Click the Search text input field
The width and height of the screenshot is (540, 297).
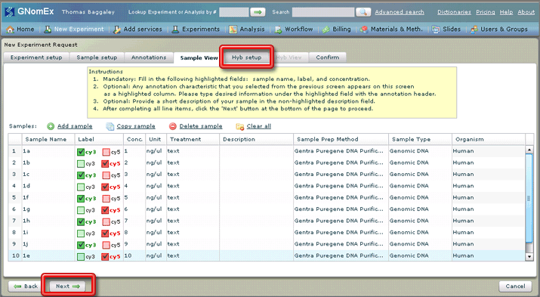click(323, 12)
